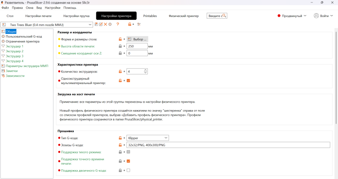Click the unlocked padlock for Эскизы G-кода
Viewport: 338px width, 179px height.
point(120,145)
